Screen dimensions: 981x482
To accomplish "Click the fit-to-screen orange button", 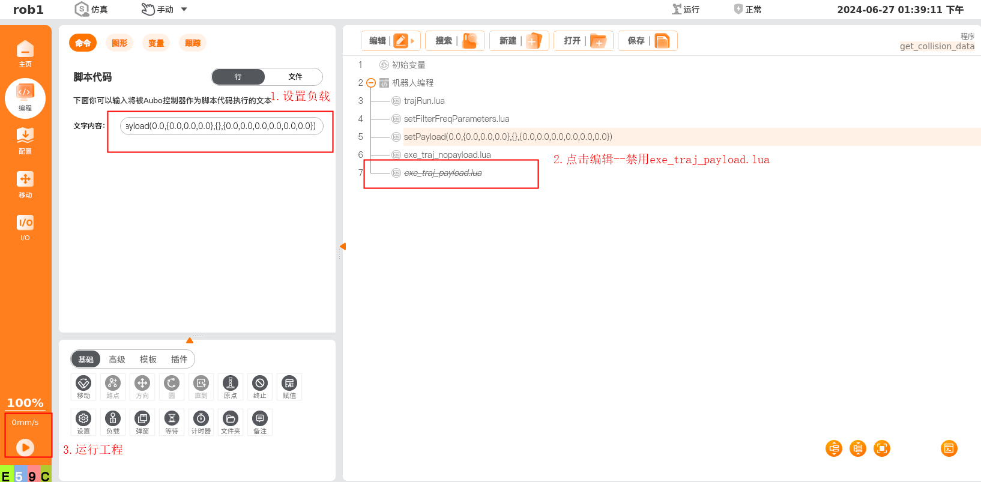I will tap(882, 448).
